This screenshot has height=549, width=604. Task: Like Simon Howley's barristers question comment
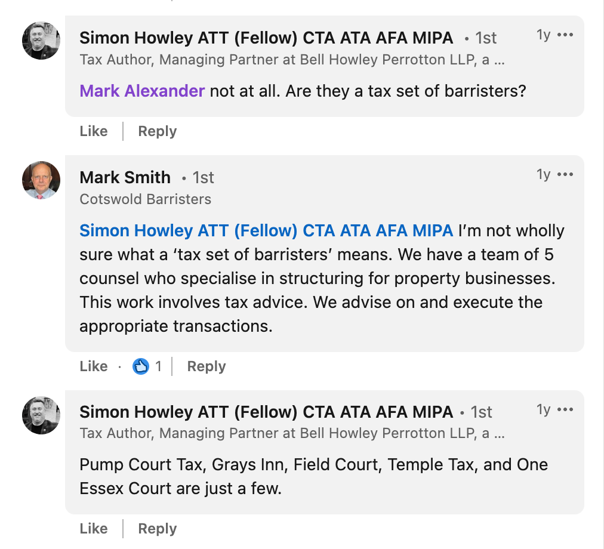coord(94,131)
